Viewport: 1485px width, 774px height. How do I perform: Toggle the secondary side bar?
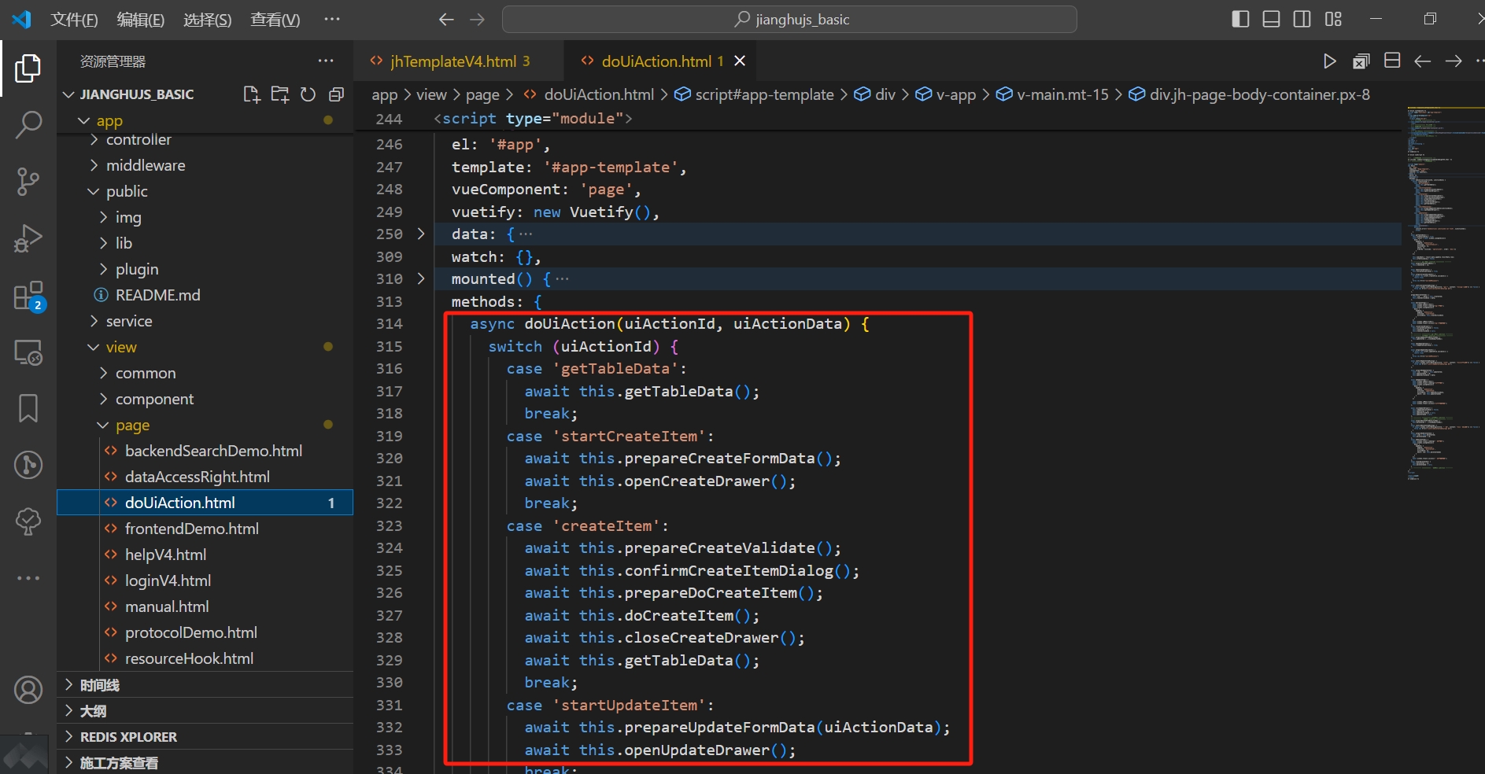(x=1302, y=19)
